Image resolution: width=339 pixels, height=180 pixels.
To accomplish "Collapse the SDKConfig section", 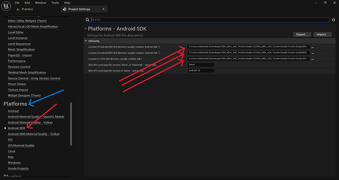I will point(86,41).
